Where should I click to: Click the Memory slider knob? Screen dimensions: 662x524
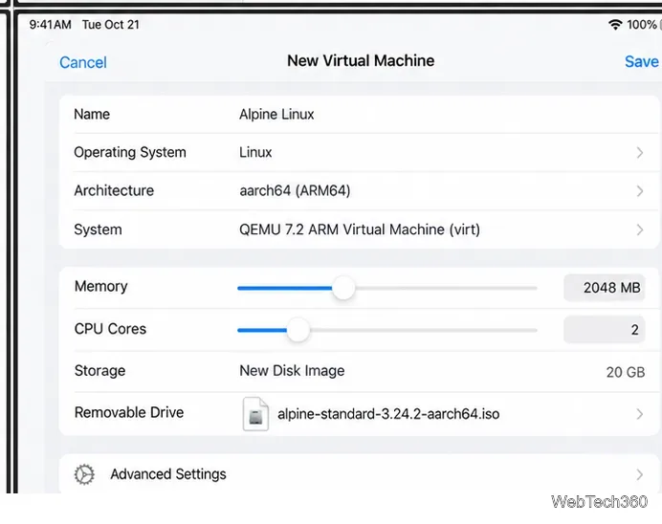point(343,288)
